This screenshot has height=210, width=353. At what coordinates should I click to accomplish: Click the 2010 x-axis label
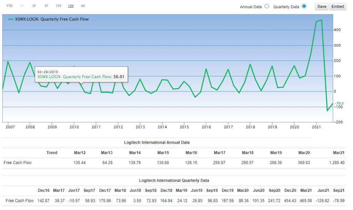[74, 127]
